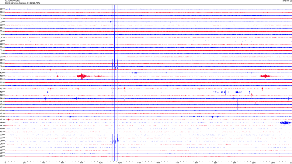
Task: Select the 01:00 trace time label
Action: pyautogui.click(x=2, y=15)
